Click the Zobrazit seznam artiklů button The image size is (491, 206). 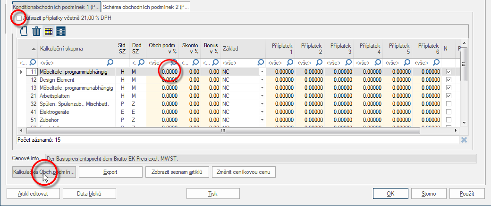pyautogui.click(x=177, y=172)
